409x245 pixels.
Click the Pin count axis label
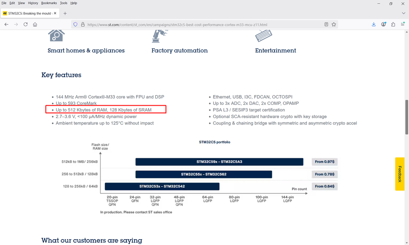point(299,189)
